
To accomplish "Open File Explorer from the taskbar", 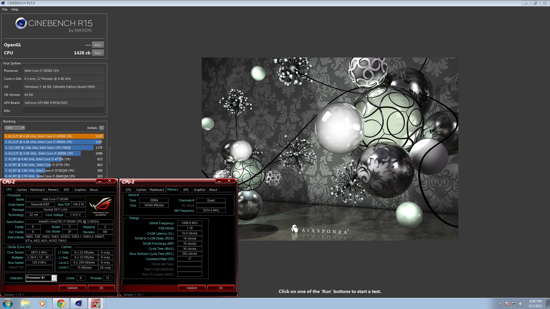I will point(25,303).
